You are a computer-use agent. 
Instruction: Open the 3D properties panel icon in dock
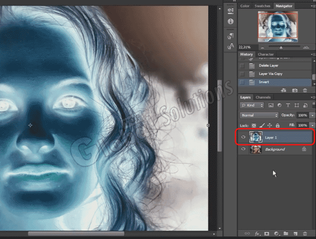click(230, 11)
